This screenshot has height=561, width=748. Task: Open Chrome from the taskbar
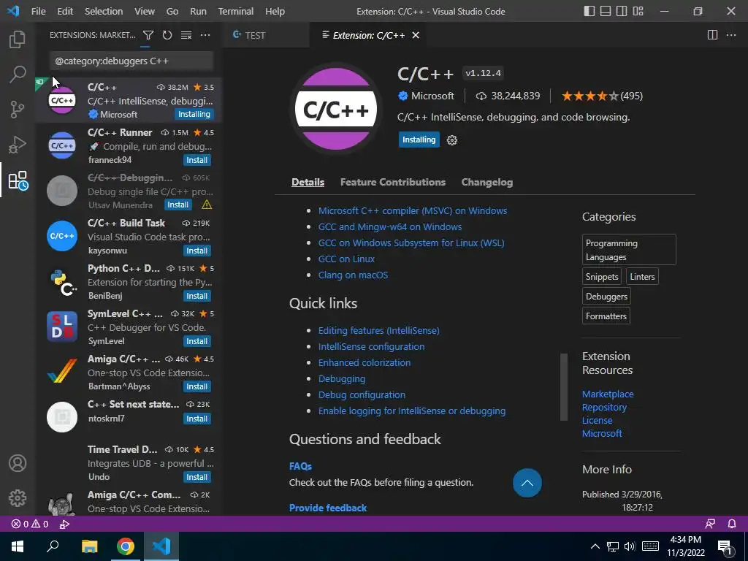(126, 546)
